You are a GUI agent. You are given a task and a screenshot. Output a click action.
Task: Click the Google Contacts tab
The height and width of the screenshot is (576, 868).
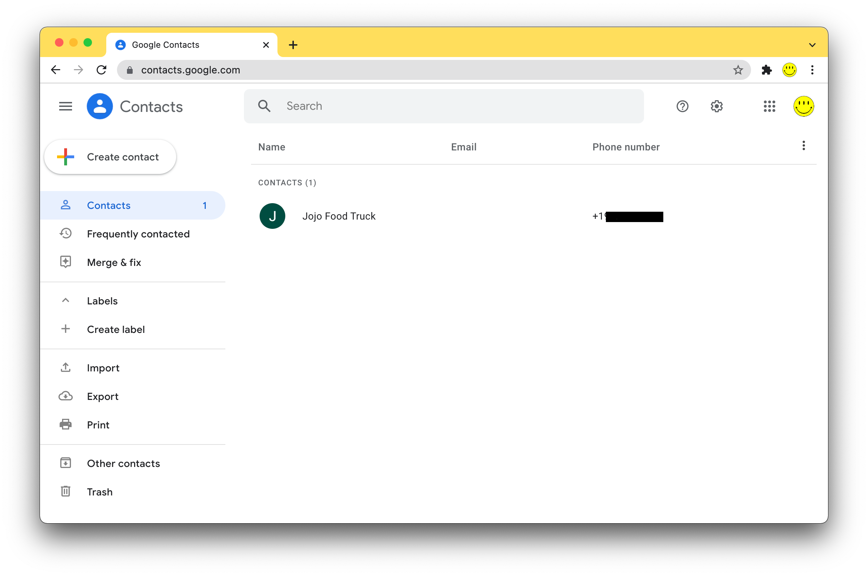(192, 45)
